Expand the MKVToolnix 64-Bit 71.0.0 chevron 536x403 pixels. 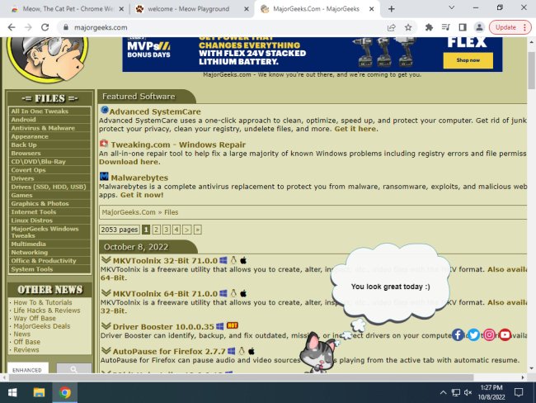click(106, 292)
